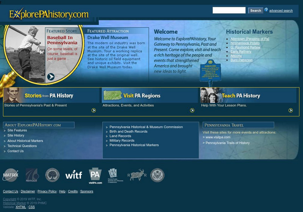Open Visit PA Regions section
The height and width of the screenshot is (212, 303).
[142, 96]
